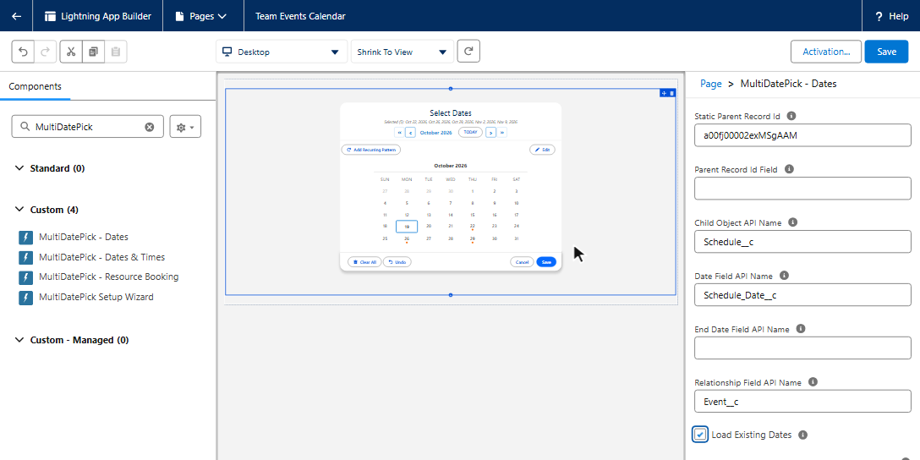Click the Date Field API Name input

click(x=802, y=294)
